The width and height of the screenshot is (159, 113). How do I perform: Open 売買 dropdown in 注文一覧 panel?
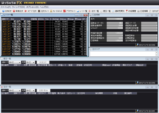pos(30,91)
